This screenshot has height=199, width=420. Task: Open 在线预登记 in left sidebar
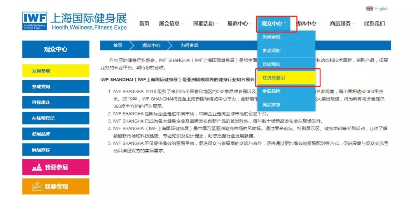tap(56, 118)
